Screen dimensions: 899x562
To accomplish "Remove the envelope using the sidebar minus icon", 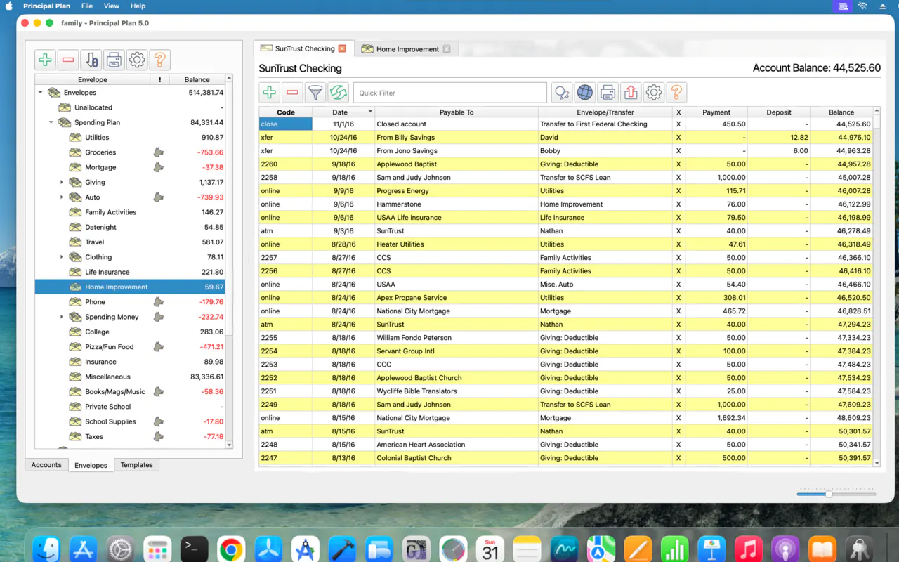I will (68, 60).
